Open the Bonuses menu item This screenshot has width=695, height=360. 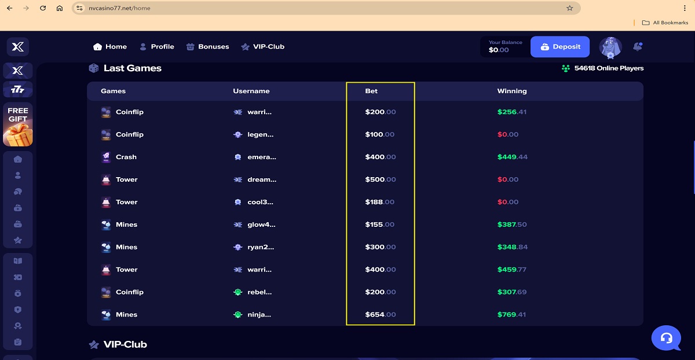[207, 46]
